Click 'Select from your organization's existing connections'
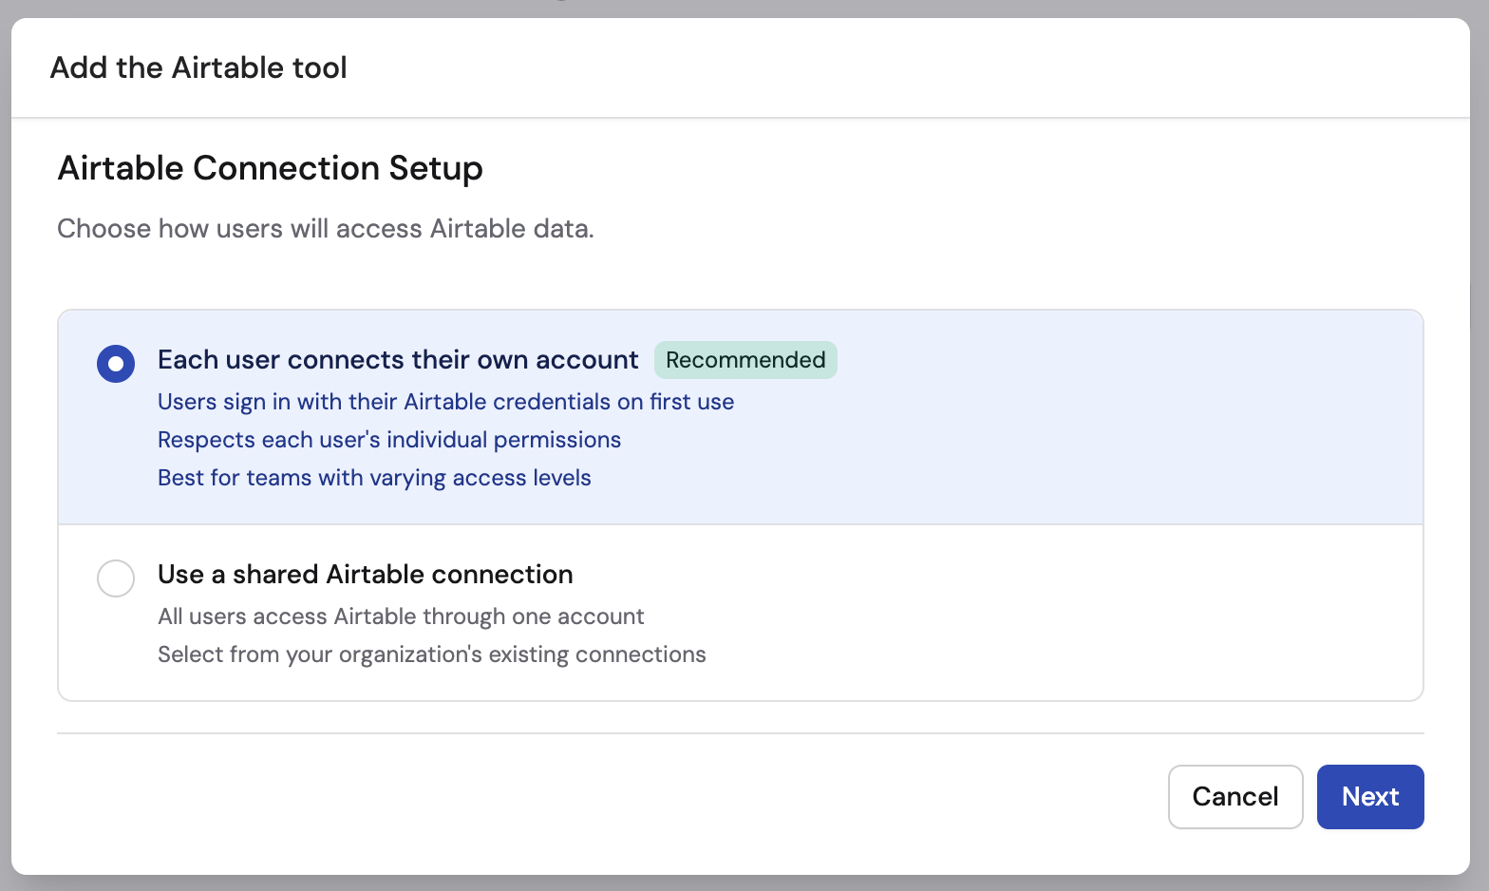 pos(432,654)
